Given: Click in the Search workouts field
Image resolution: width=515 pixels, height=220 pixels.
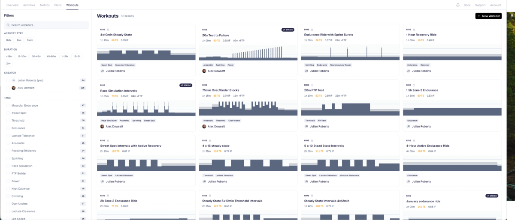Looking at the screenshot, I should 45,25.
